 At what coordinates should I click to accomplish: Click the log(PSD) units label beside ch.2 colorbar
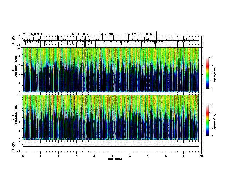[214, 122]
